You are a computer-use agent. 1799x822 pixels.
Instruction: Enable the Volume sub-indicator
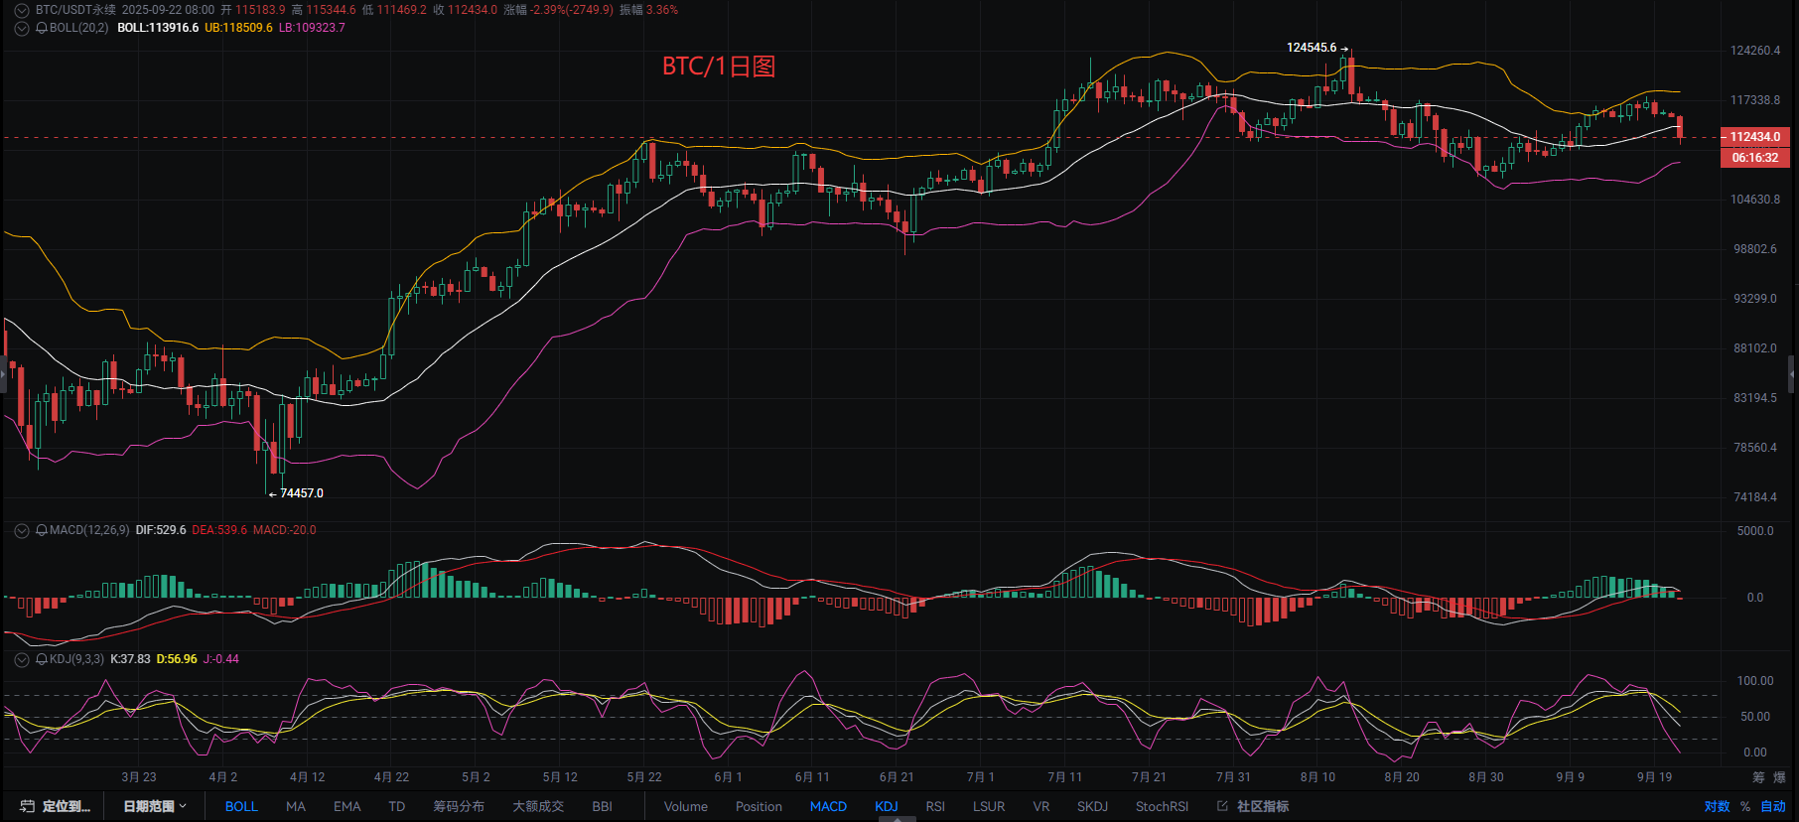[686, 806]
